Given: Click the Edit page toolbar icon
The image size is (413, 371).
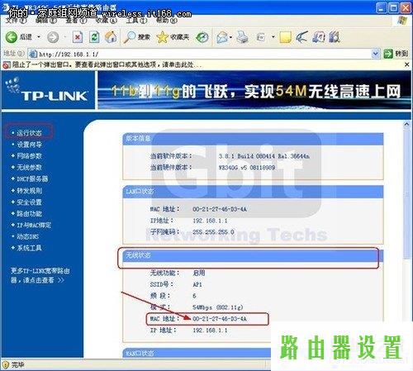Looking at the screenshot, I should coord(260,37).
